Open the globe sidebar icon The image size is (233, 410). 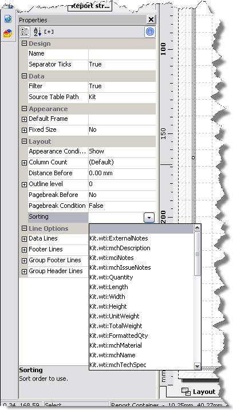(x=8, y=18)
